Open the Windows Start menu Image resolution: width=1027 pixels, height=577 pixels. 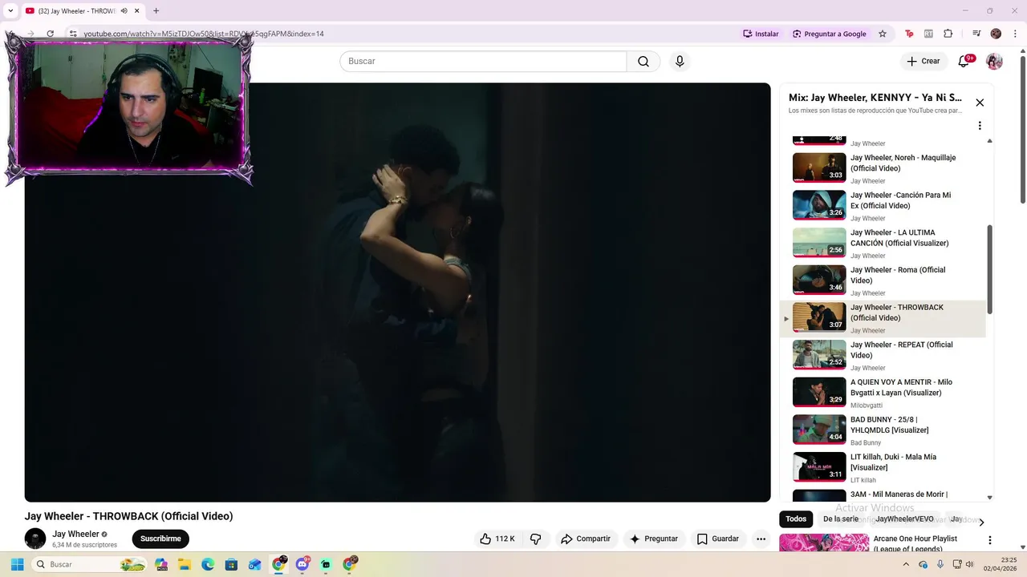tap(17, 564)
